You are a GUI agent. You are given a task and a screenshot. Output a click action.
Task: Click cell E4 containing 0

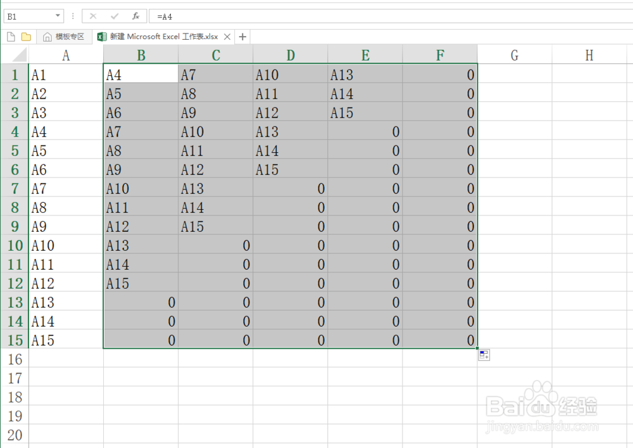point(365,131)
